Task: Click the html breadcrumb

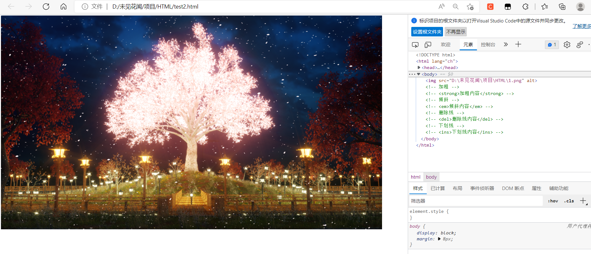Action: [415, 177]
